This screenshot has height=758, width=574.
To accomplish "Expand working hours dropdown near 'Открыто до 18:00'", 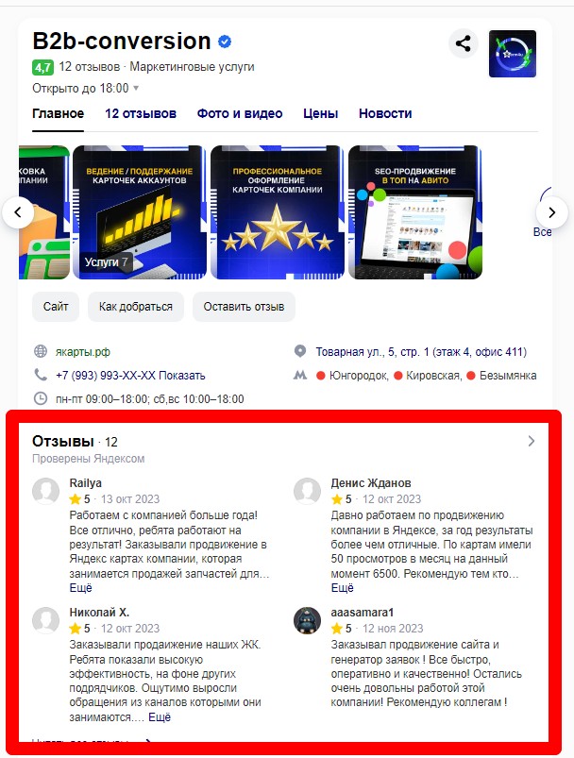I will (136, 88).
